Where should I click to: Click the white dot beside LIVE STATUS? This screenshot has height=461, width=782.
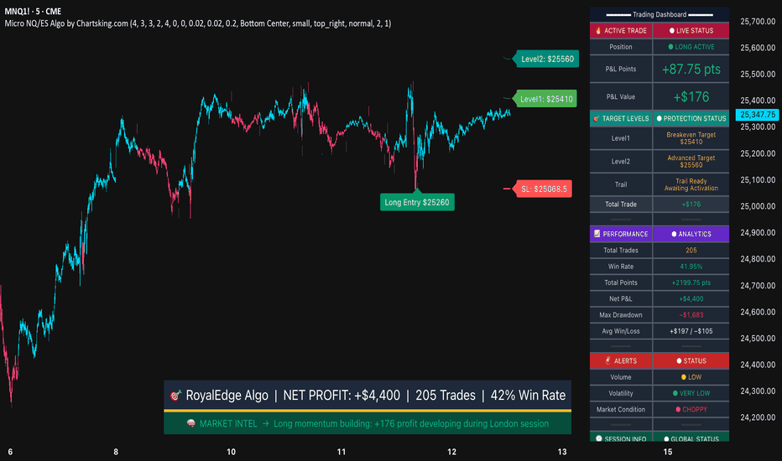pos(672,31)
